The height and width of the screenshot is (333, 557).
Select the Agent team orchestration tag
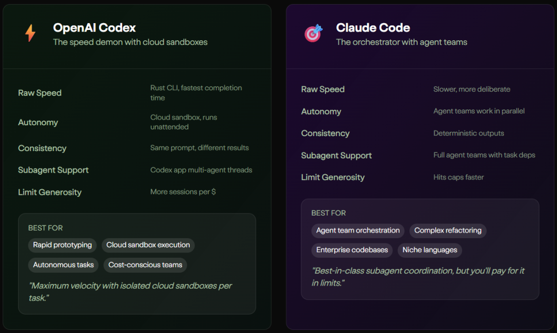[358, 230]
